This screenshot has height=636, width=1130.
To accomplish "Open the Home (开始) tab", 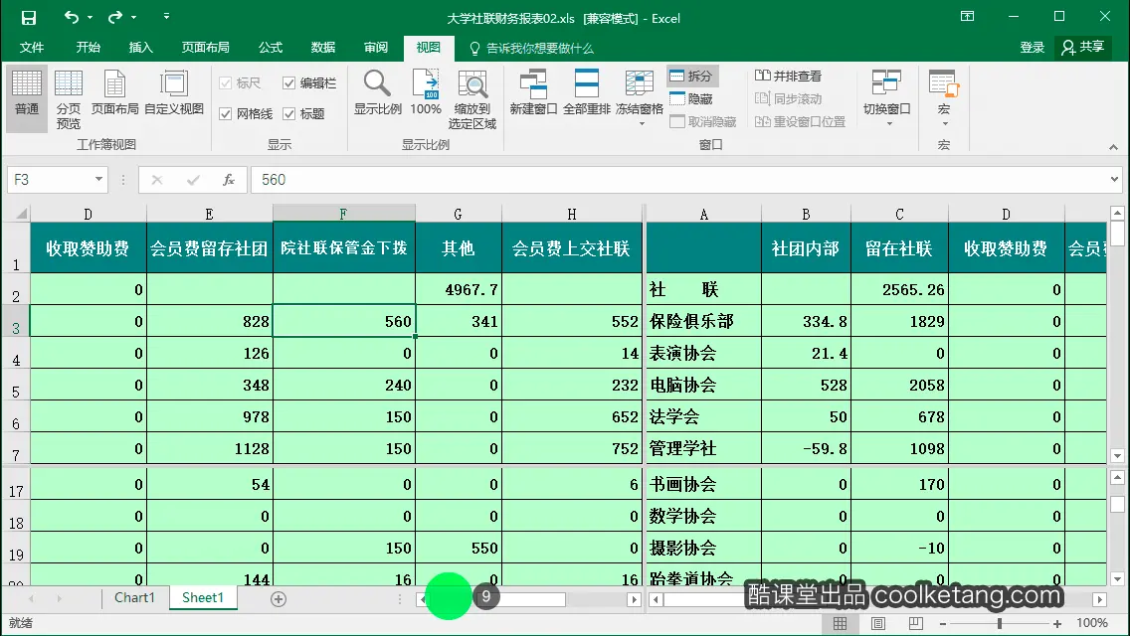I will [88, 48].
